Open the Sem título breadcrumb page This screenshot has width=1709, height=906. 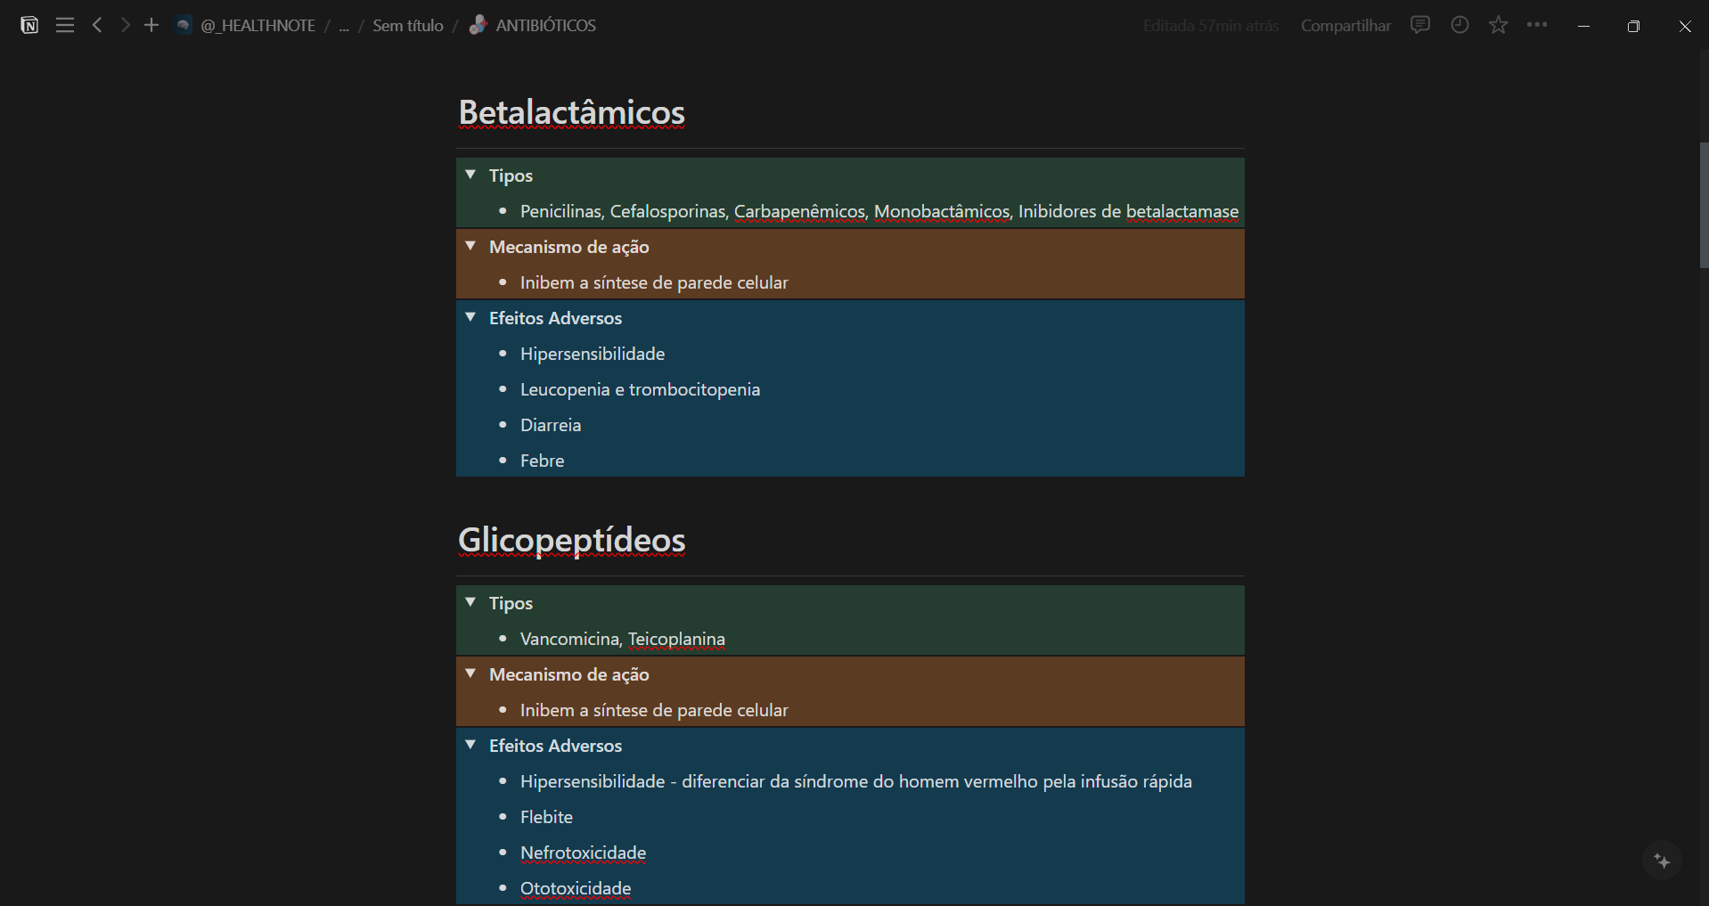[x=408, y=26]
